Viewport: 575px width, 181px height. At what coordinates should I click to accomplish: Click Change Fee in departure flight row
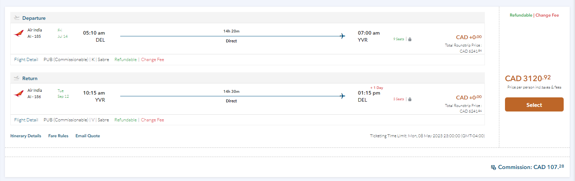pyautogui.click(x=152, y=60)
